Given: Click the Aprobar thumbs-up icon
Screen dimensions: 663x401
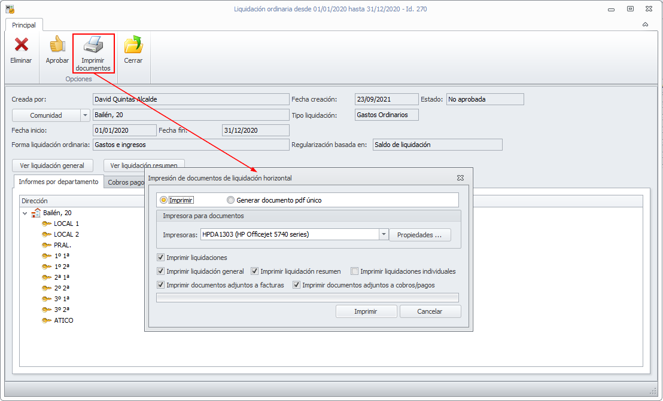Looking at the screenshot, I should (x=57, y=45).
